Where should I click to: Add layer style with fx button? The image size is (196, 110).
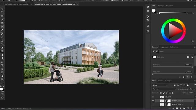pos(173,108)
